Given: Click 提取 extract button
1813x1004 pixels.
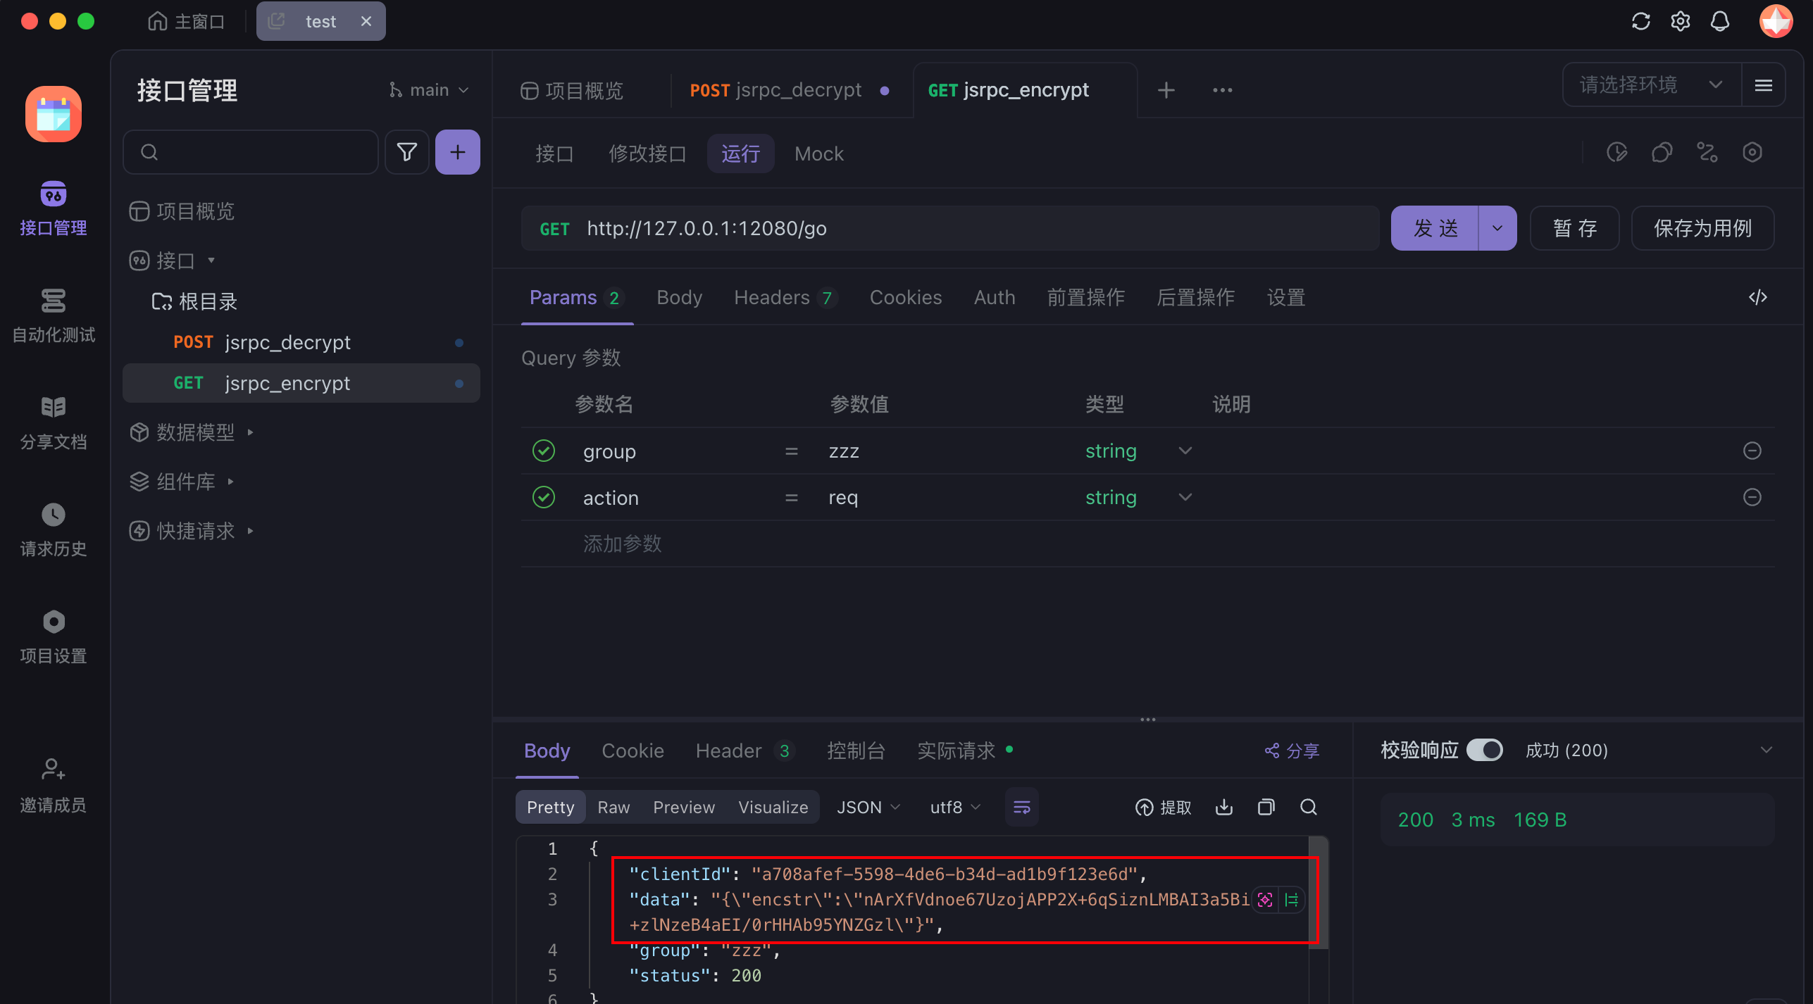Looking at the screenshot, I should (x=1164, y=807).
